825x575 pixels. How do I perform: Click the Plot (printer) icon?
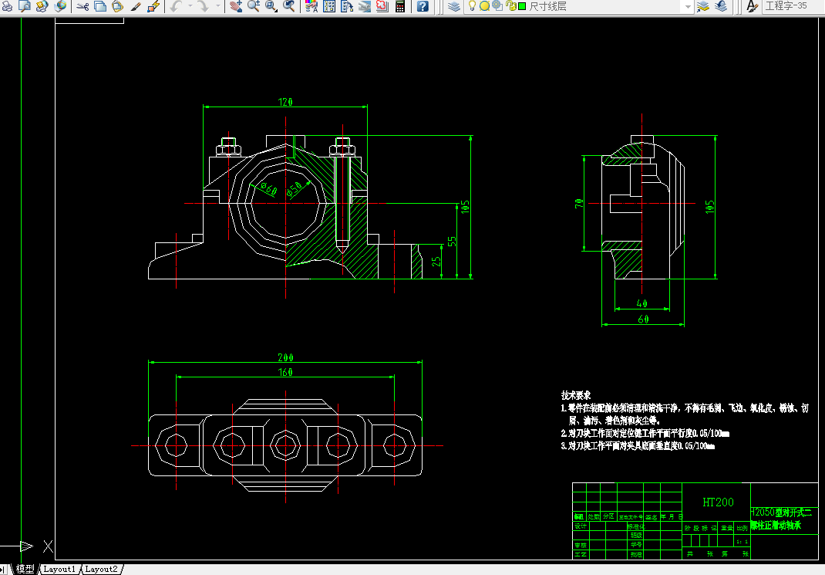[7, 6]
